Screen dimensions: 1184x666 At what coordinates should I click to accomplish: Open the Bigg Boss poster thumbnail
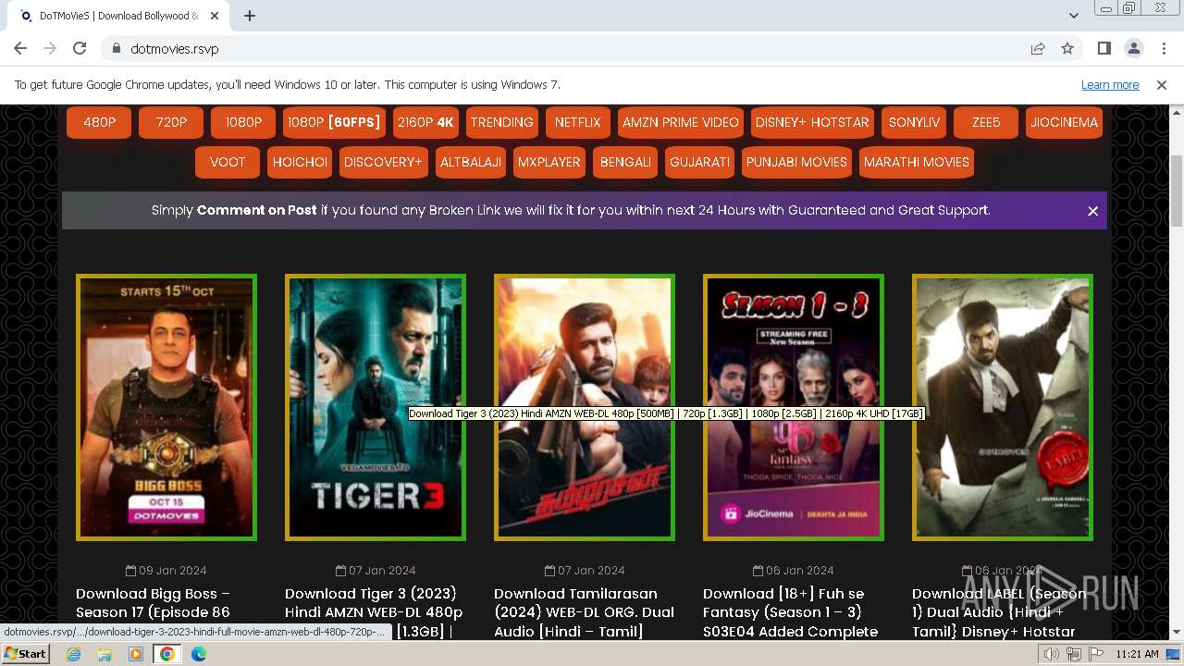166,407
